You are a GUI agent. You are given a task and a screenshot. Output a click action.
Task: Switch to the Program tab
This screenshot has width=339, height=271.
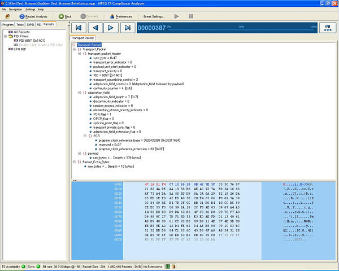coord(8,25)
